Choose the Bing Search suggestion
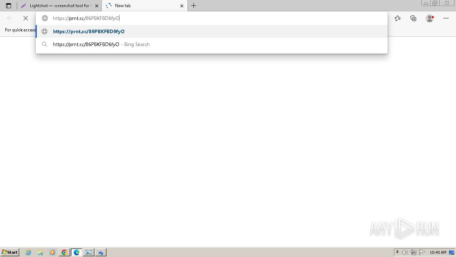456x257 pixels. pyautogui.click(x=212, y=44)
